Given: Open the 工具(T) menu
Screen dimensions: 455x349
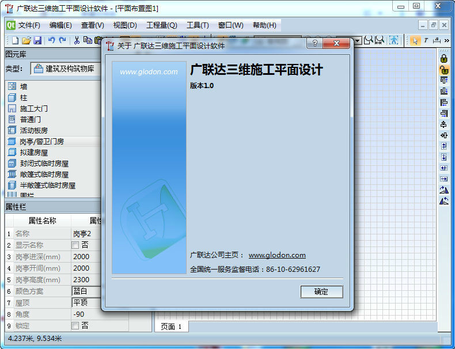Looking at the screenshot, I should [x=198, y=25].
